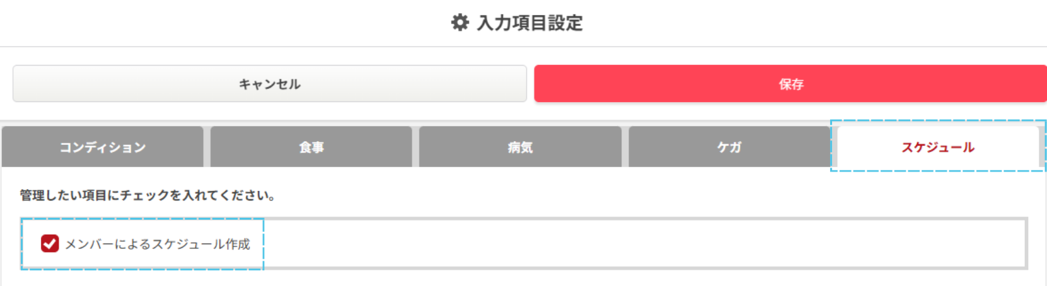Cancel the input item settings changes
The image size is (1047, 286).
tap(270, 84)
